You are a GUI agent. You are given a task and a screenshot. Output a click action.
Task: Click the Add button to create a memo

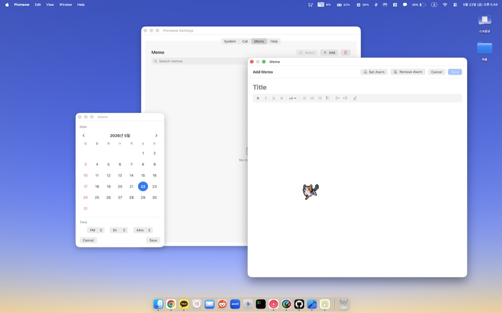(x=329, y=52)
